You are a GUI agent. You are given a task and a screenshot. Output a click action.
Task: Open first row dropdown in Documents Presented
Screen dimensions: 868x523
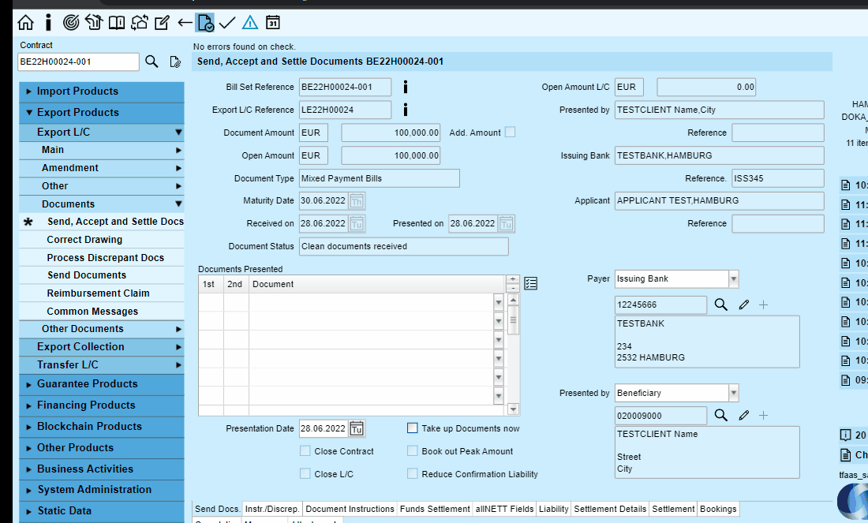click(498, 302)
